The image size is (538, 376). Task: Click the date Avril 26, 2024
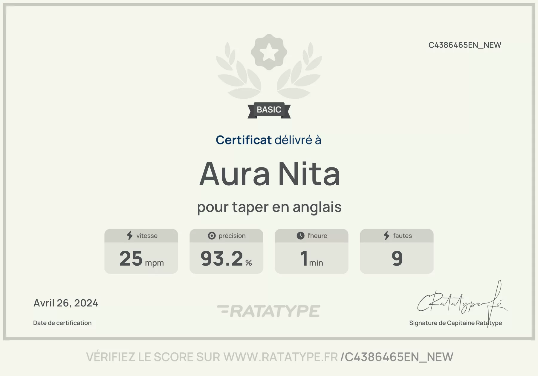click(66, 303)
